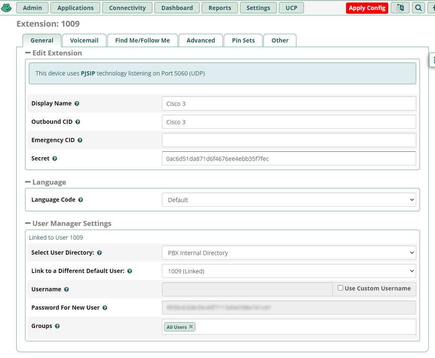Open the Connectivity menu
Screen dimensions: 435x358
tap(127, 8)
